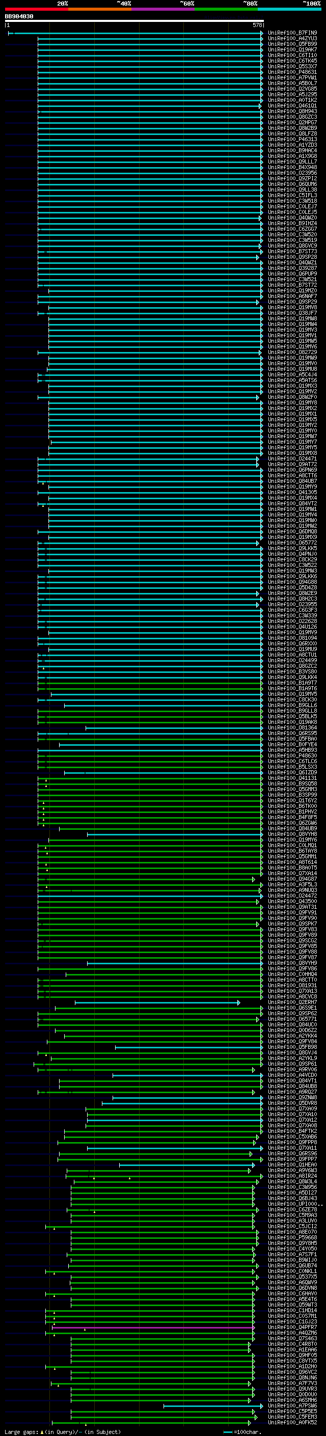The image size is (326, 1436).
Task: Click the query end position label 578
Action: pyautogui.click(x=257, y=25)
